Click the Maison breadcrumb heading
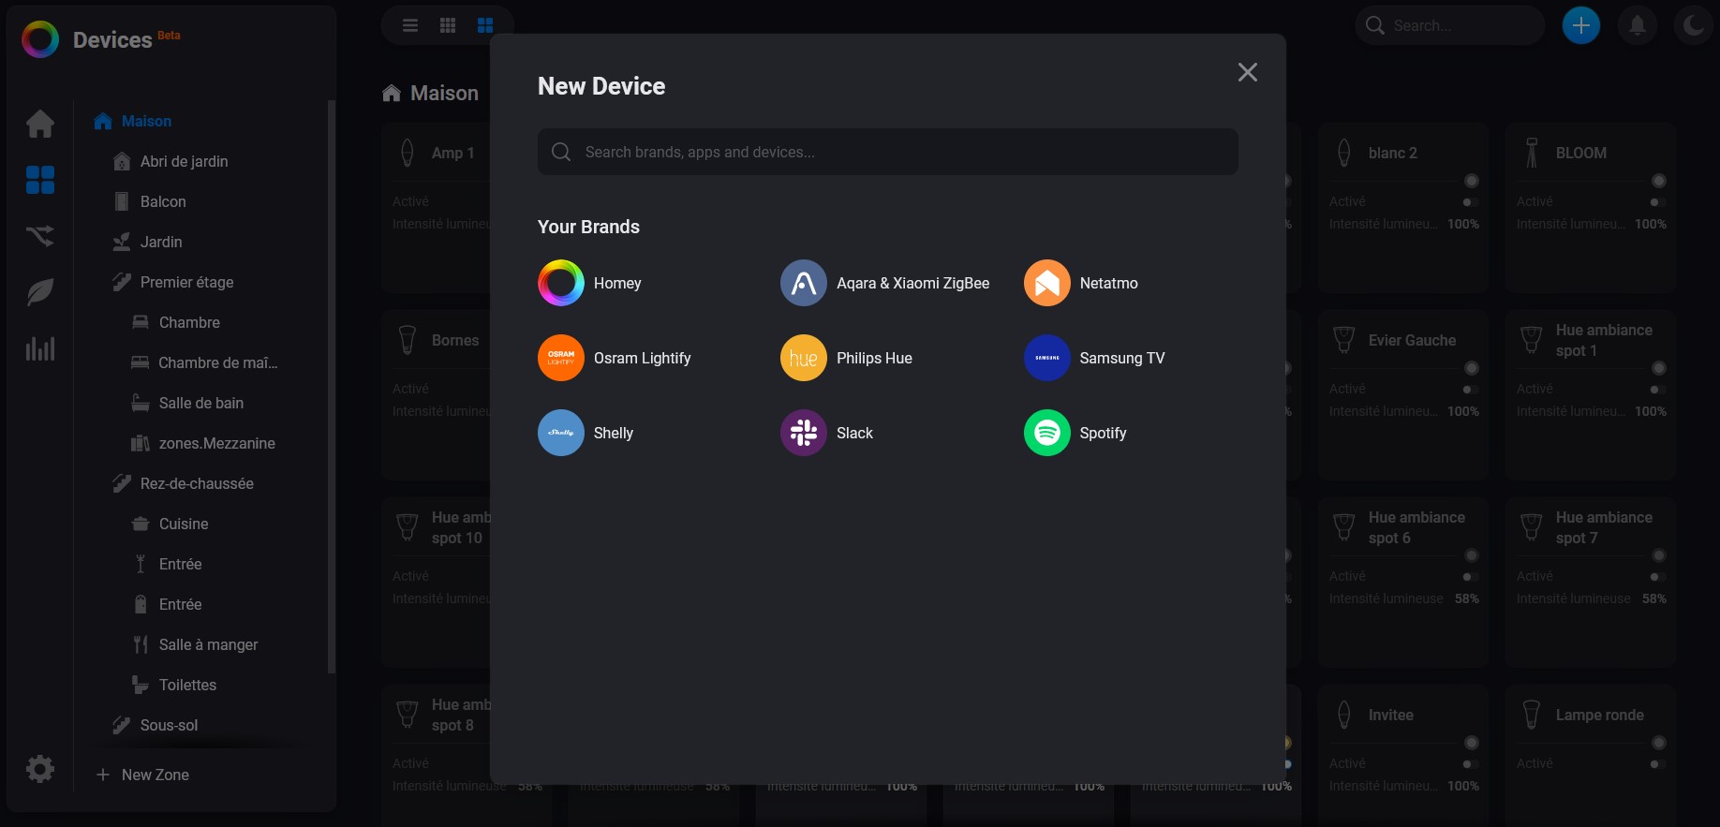 click(x=444, y=93)
